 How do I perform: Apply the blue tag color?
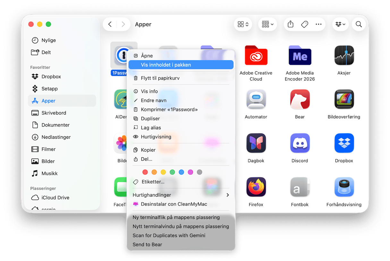(182, 172)
